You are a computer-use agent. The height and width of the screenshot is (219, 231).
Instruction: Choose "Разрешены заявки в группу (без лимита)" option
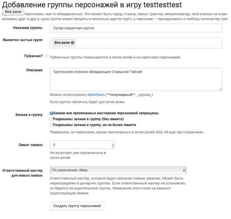pyautogui.click(x=52, y=119)
